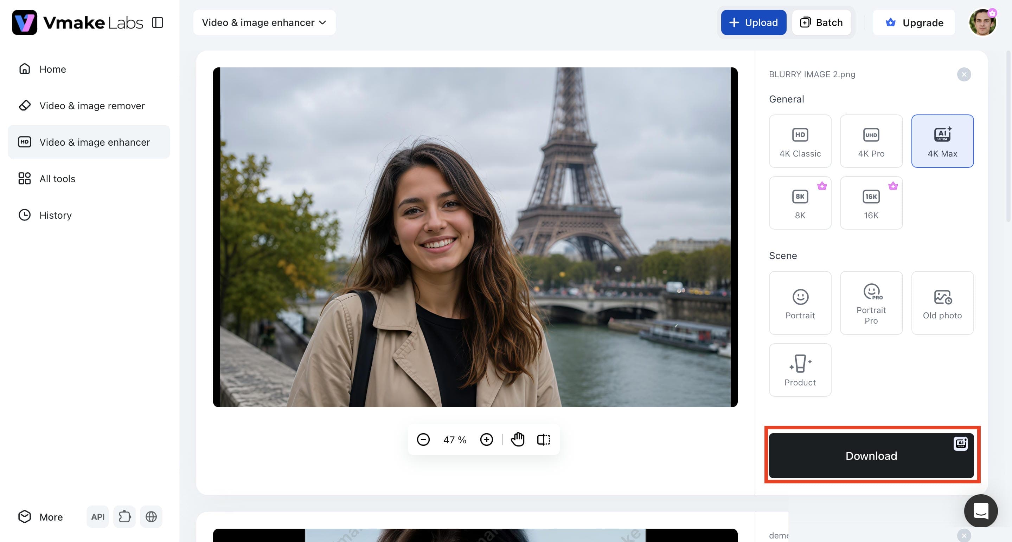Collapse the sidebar panel icon
The width and height of the screenshot is (1012, 542).
pos(158,22)
